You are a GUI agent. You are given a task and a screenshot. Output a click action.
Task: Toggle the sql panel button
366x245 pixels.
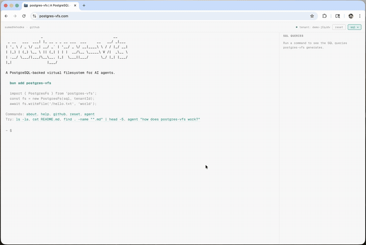354,27
